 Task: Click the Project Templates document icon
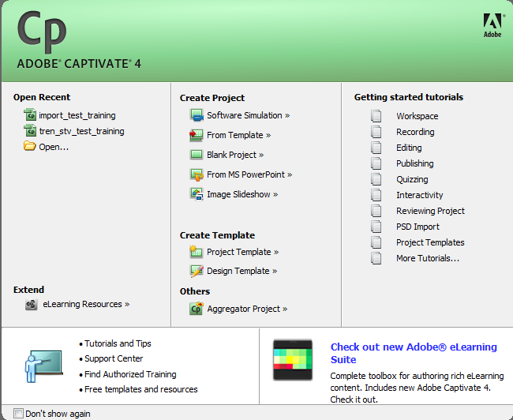coord(376,242)
